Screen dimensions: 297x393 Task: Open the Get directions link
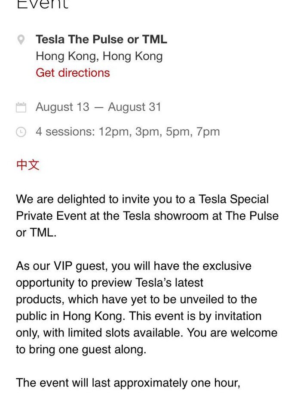click(73, 73)
